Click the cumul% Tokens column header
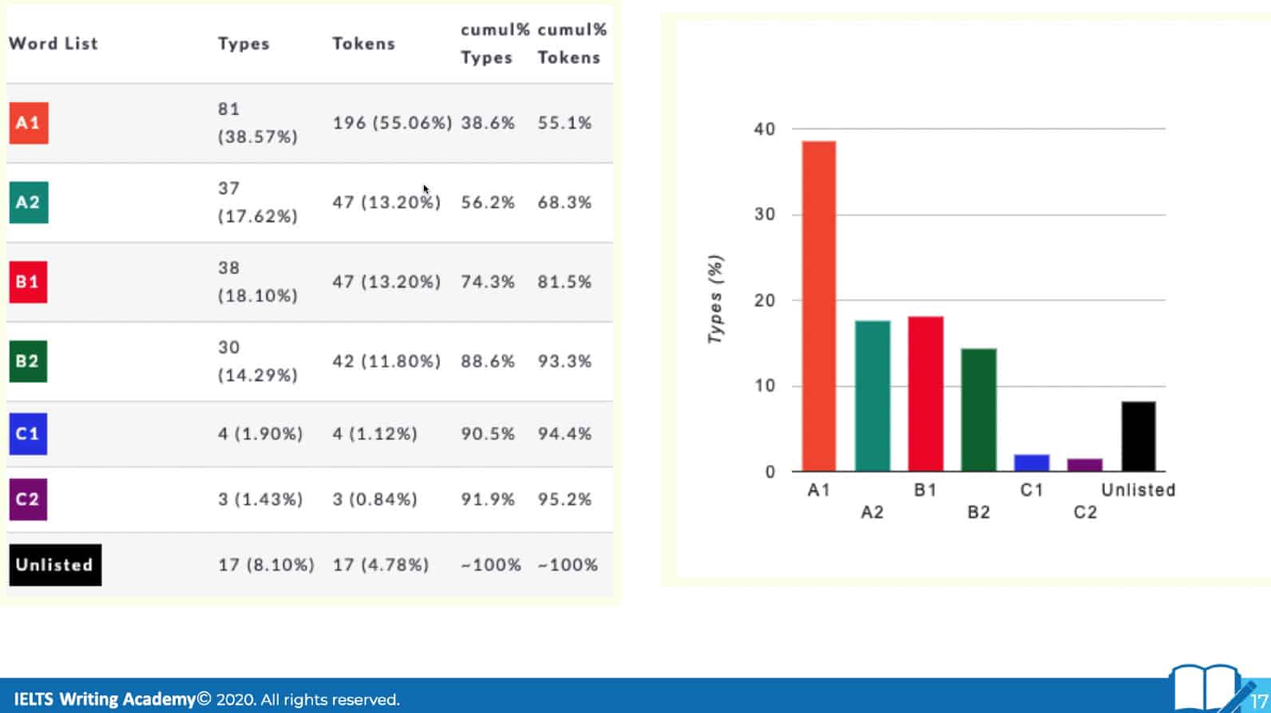1271x713 pixels. [571, 44]
